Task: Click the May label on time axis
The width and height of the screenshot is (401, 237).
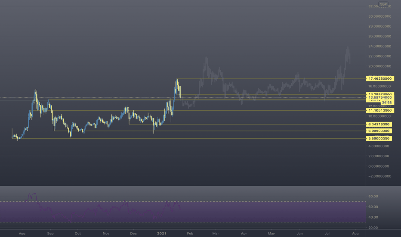Action: [271, 234]
